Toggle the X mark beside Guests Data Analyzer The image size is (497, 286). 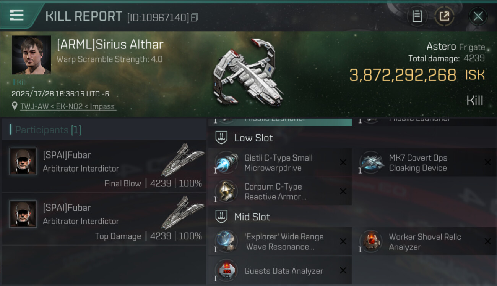pos(343,271)
